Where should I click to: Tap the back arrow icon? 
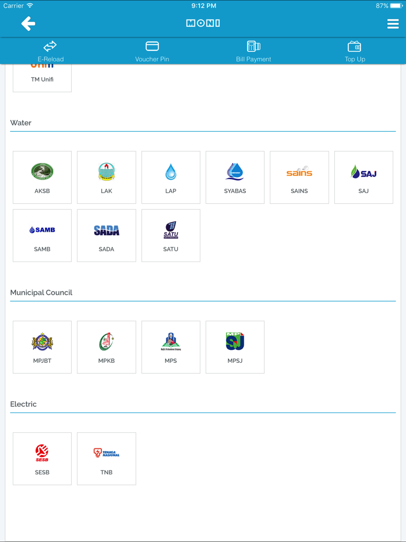(x=28, y=24)
